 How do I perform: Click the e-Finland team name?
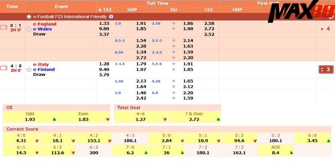click(x=44, y=69)
